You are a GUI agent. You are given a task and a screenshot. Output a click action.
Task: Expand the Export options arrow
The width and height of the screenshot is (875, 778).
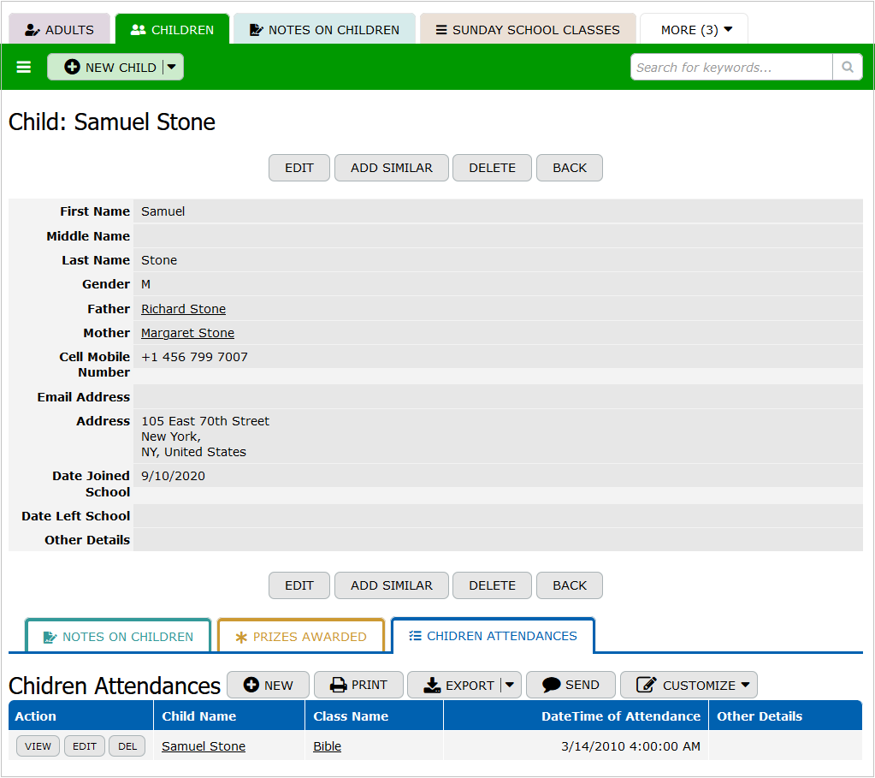point(510,685)
